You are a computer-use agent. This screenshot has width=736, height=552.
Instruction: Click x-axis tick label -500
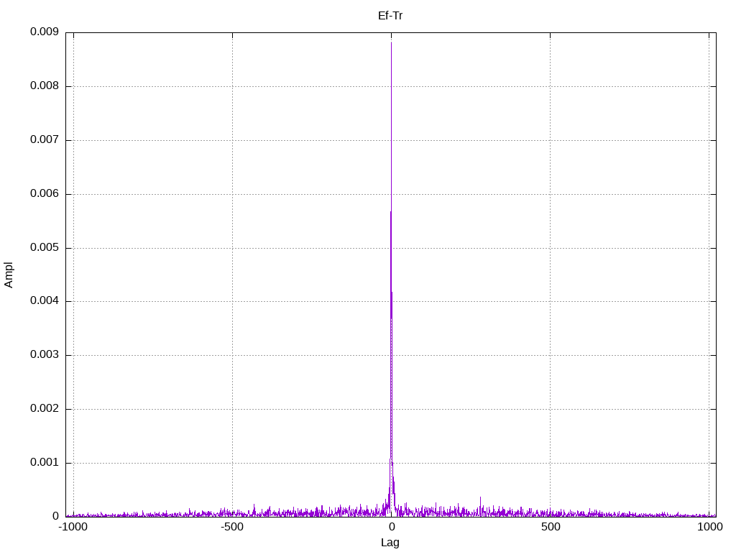(x=232, y=527)
